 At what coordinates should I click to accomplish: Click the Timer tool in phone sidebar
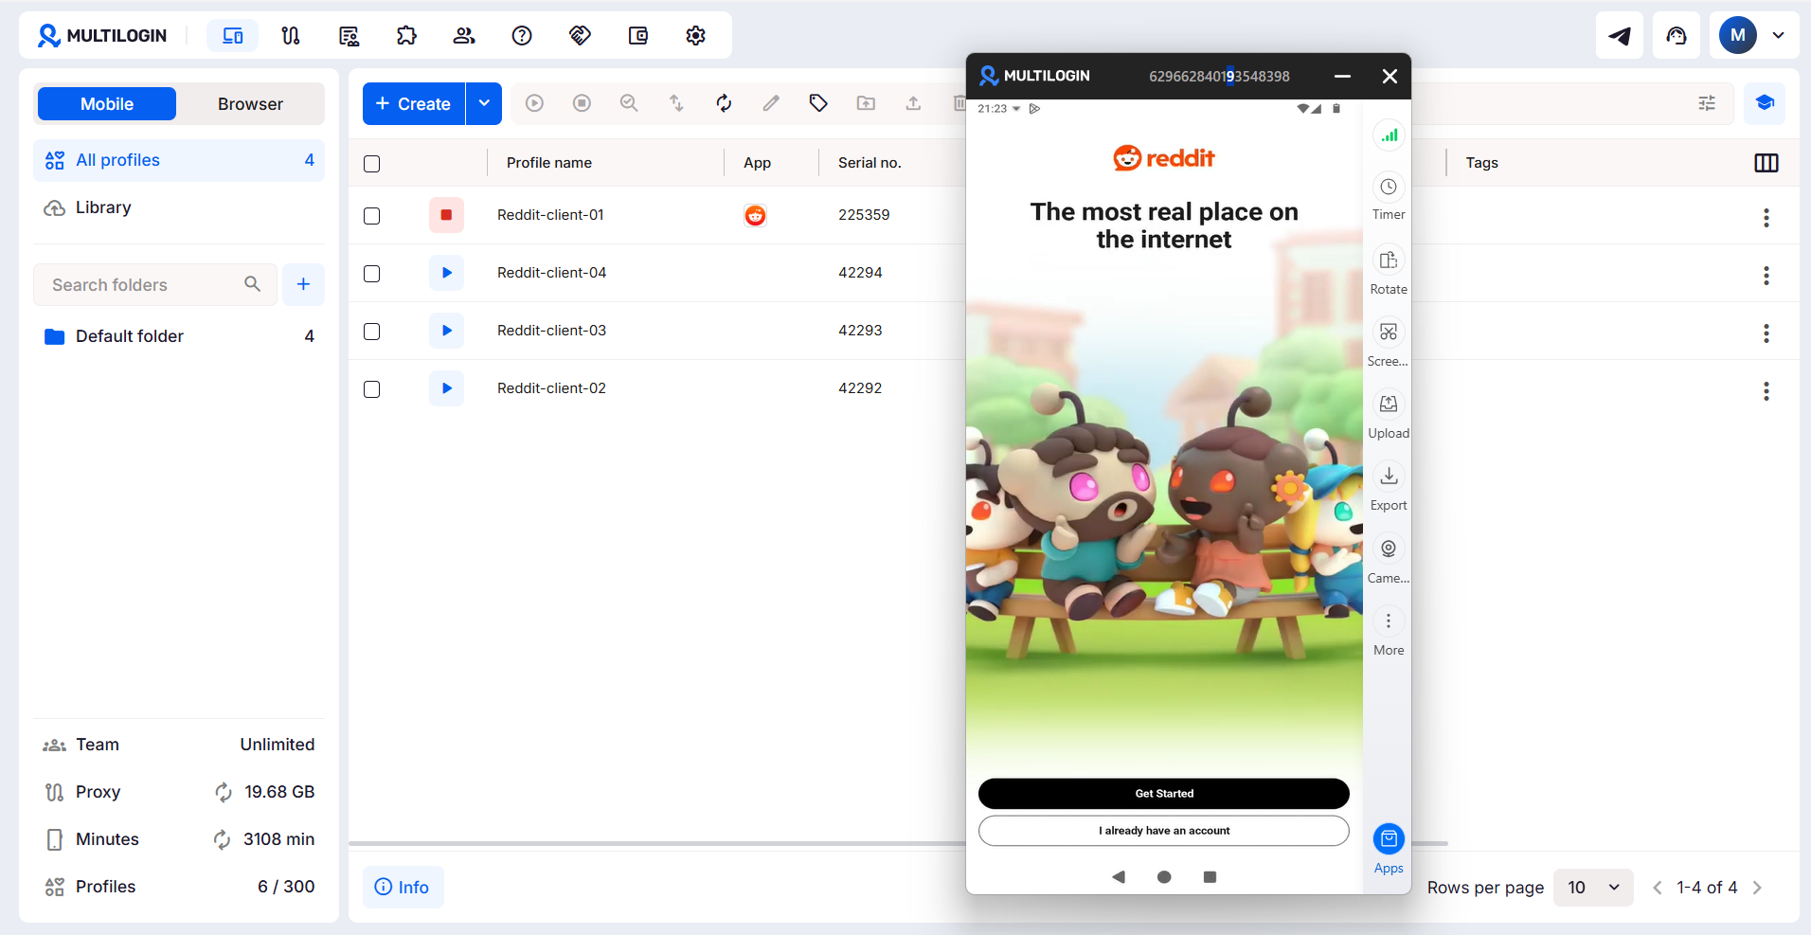point(1389,196)
